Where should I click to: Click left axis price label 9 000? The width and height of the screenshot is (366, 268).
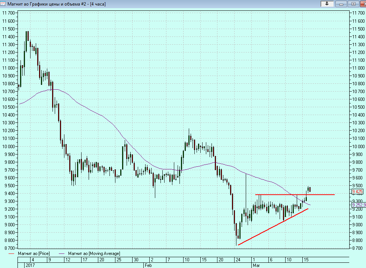(10, 224)
